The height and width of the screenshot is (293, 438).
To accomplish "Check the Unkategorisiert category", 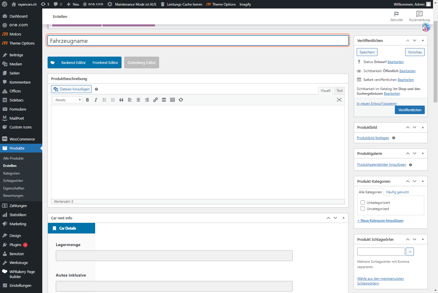I will 363,202.
